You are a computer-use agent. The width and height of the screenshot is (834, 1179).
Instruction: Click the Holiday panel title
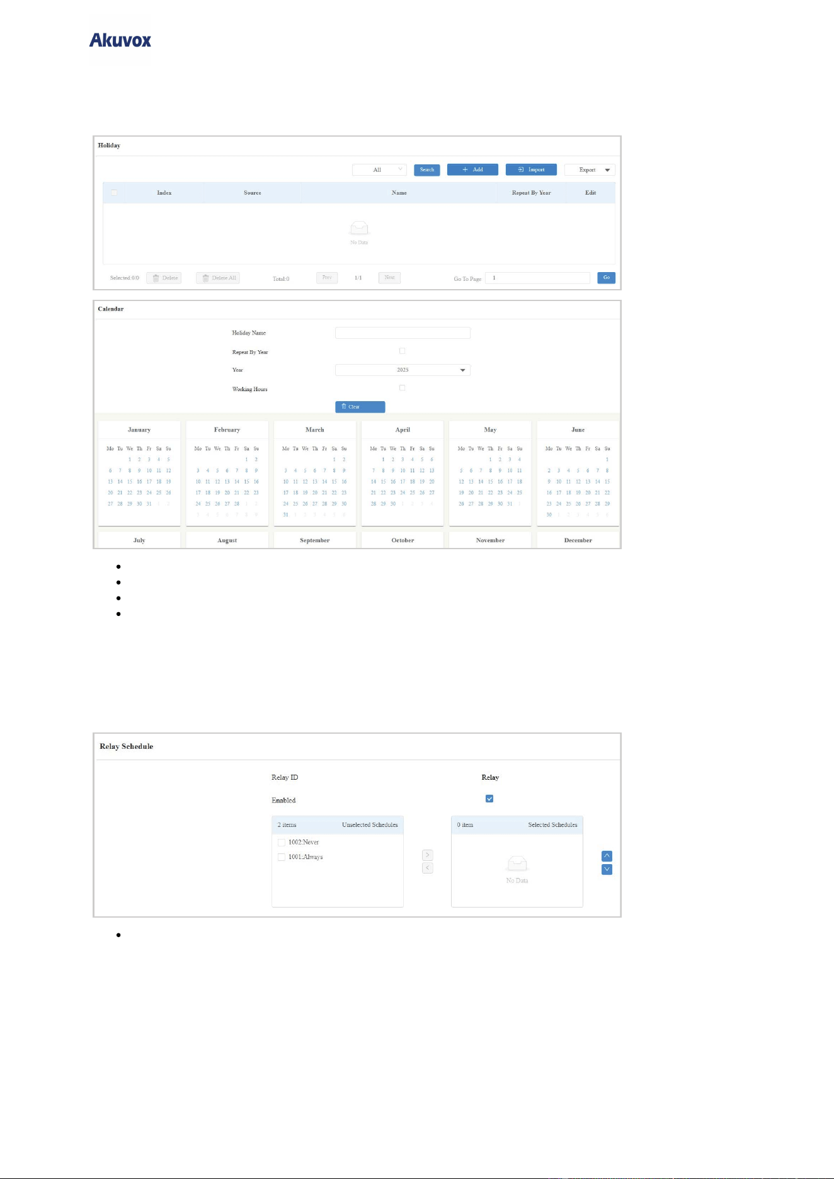pyautogui.click(x=109, y=145)
